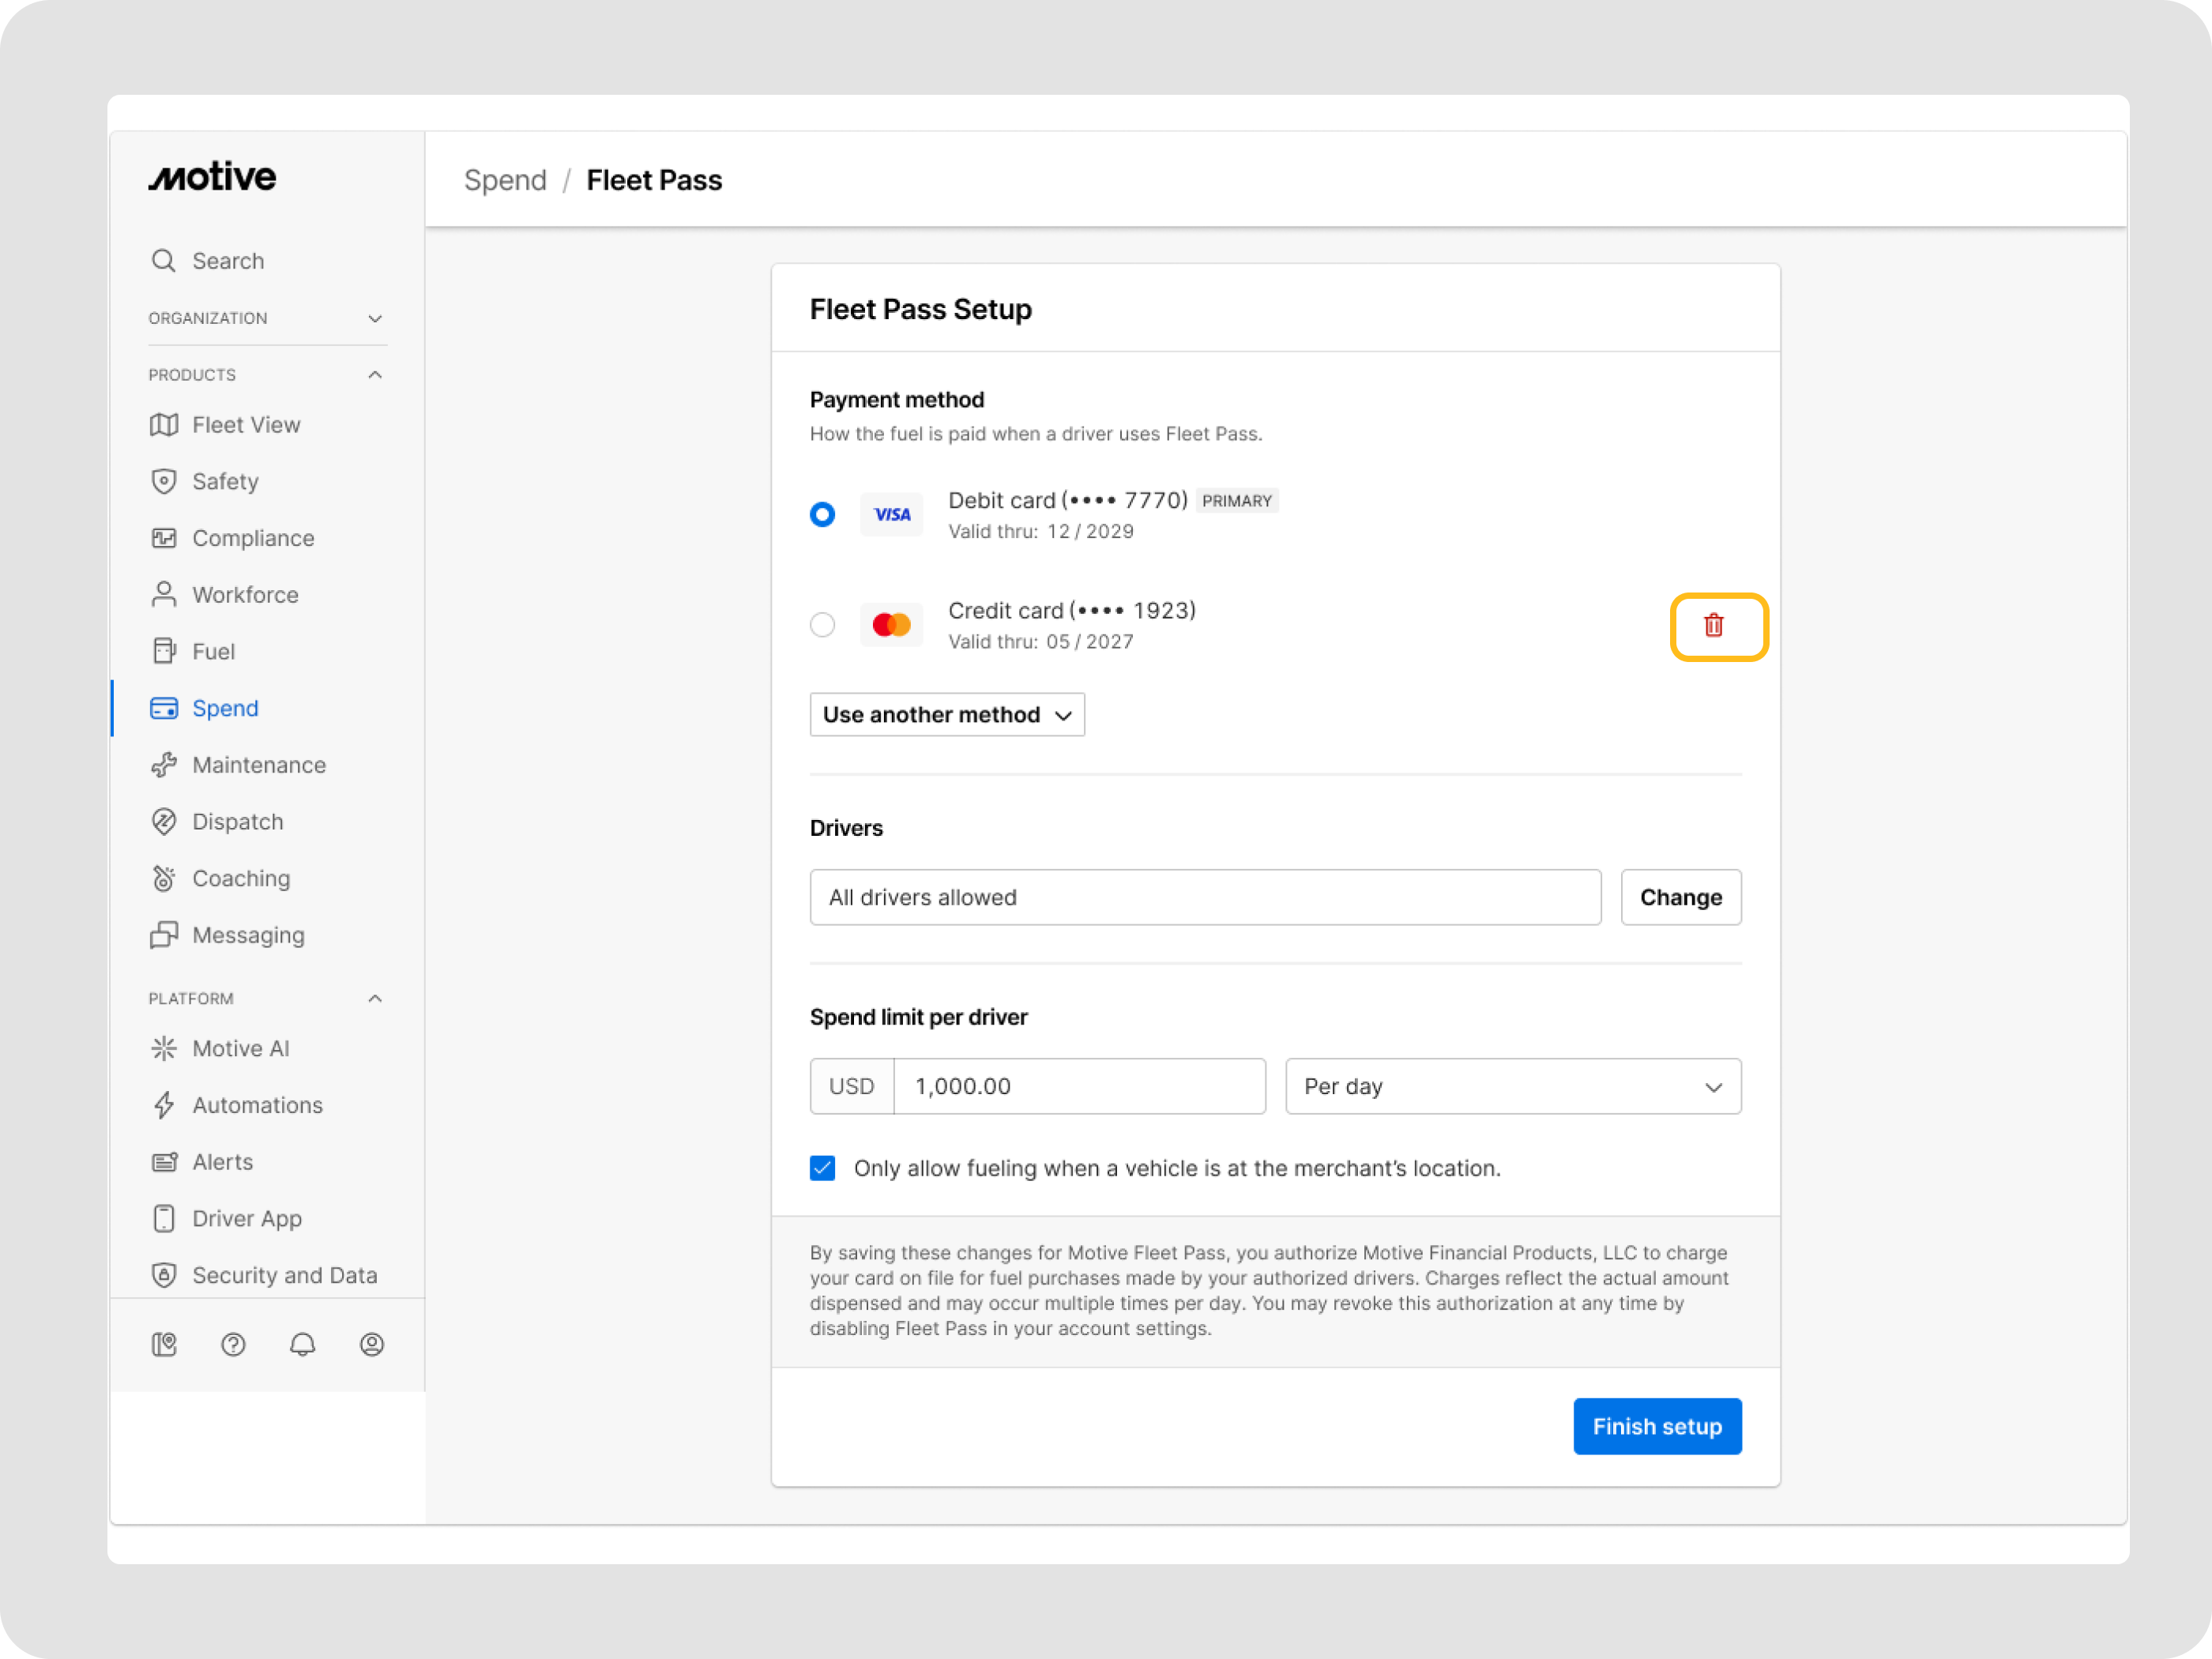Delete the credit card ending 1923
The image size is (2212, 1659).
point(1714,626)
